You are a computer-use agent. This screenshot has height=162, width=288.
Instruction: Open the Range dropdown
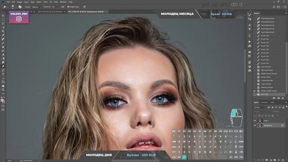pos(36,7)
